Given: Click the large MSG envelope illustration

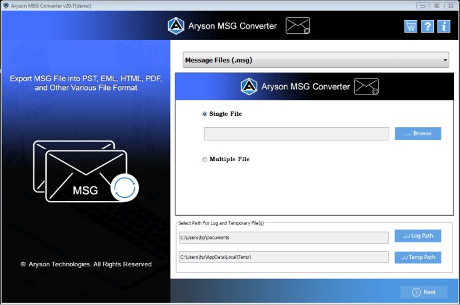Looking at the screenshot, I should point(86,171).
